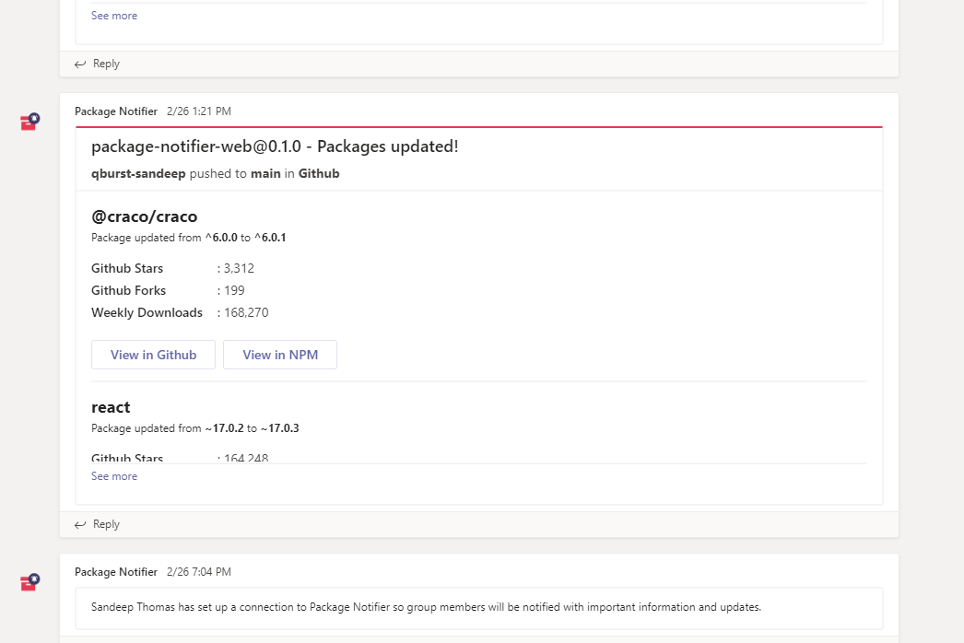This screenshot has height=643, width=964.
Task: Expand See more in the top message
Action: 114,16
